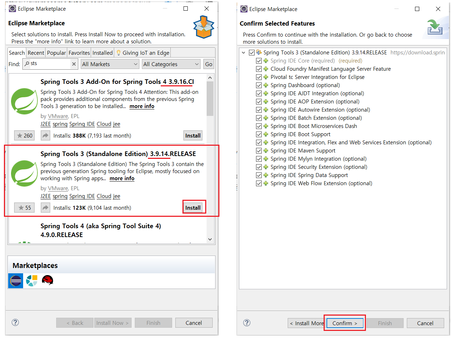
Task: Click the help icon in Confirm Selected Features dialog
Action: pos(247,323)
